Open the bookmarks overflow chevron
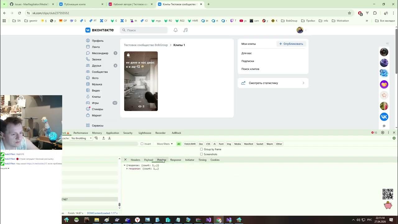The height and width of the screenshot is (224, 398). click(367, 21)
